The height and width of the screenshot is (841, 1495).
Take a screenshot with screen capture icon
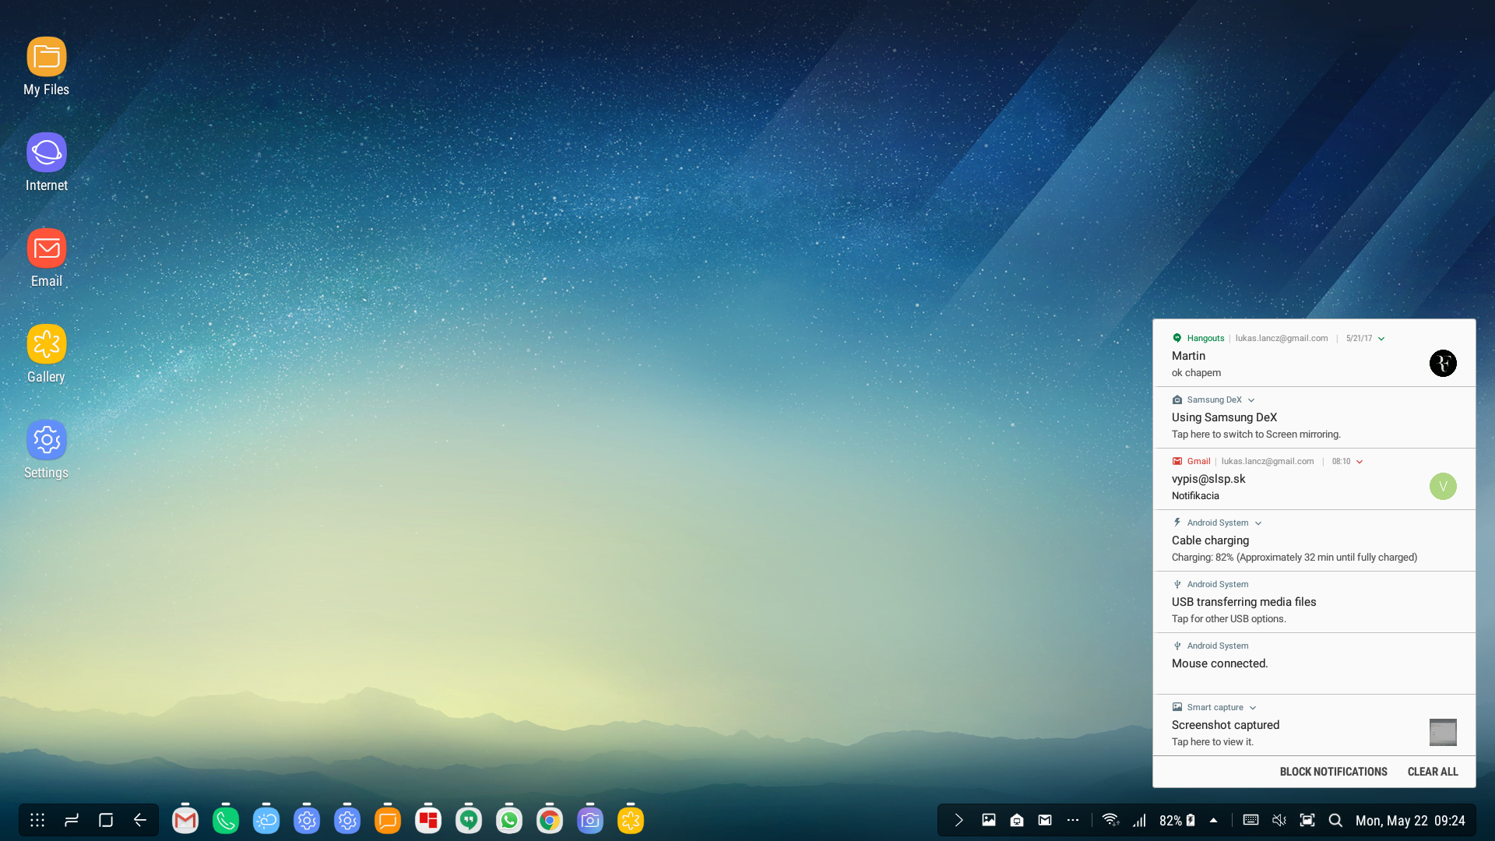click(x=1307, y=820)
